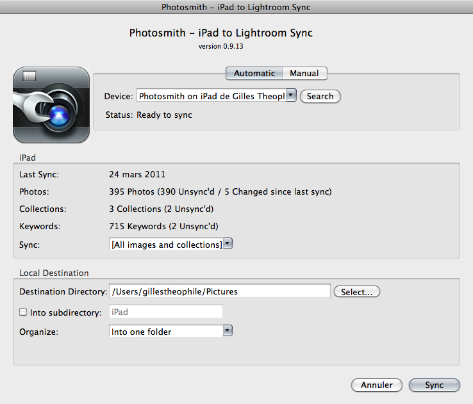Click the Photos count summary line

[220, 191]
